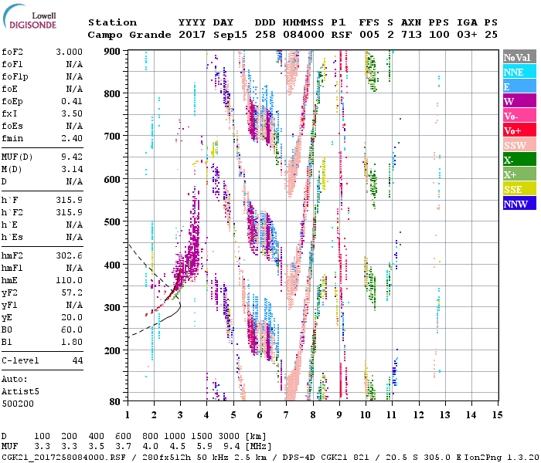
Task: Select the 15 MHz frequency axis label
Action: pyautogui.click(x=496, y=414)
